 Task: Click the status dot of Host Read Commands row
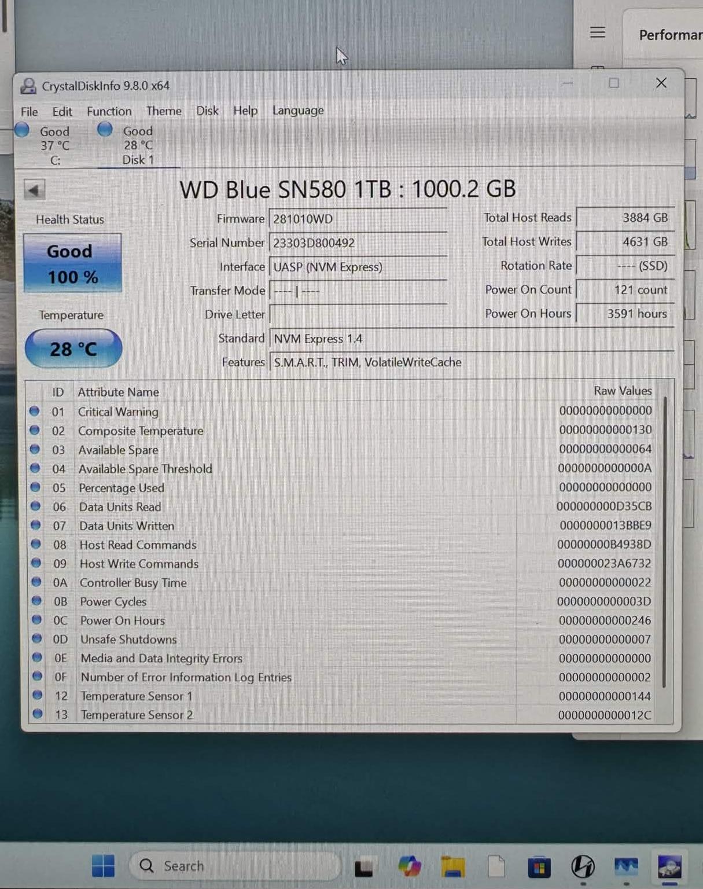click(36, 544)
